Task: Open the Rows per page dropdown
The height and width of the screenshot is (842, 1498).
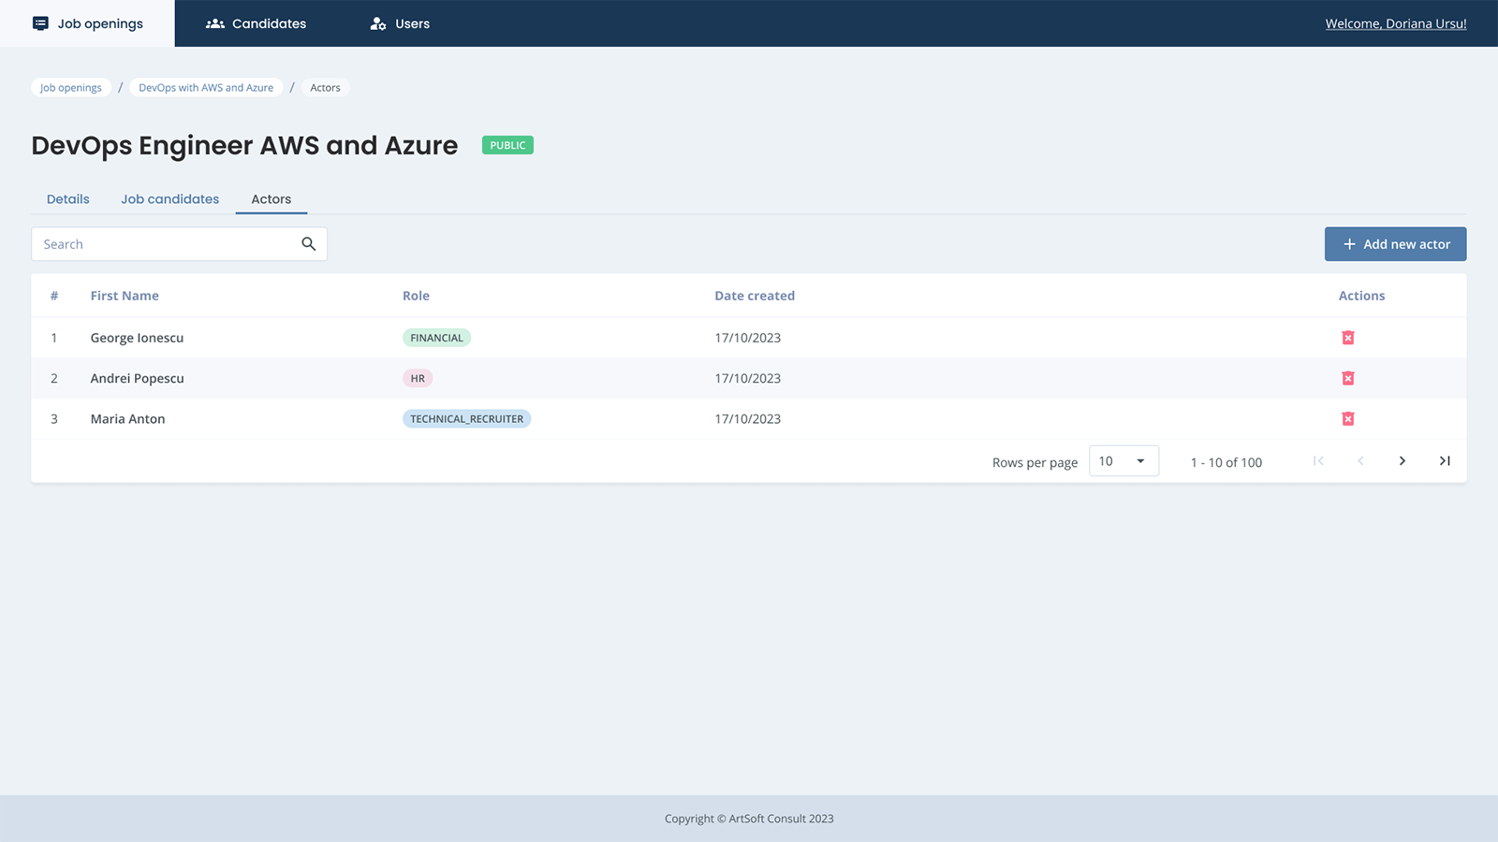Action: click(x=1123, y=461)
